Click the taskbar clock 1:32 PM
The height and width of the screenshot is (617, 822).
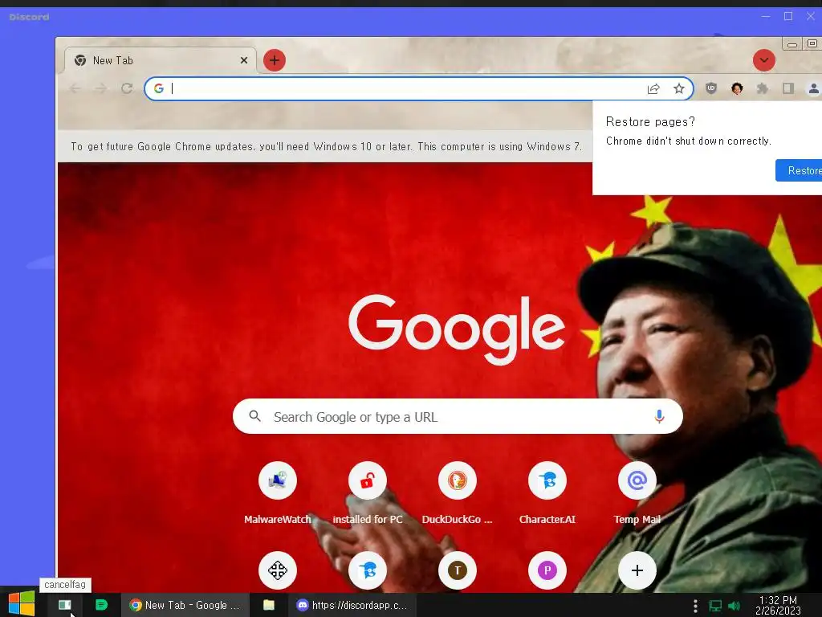[778, 605]
